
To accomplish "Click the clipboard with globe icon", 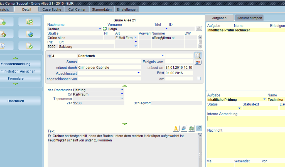I will (x=29, y=34).
